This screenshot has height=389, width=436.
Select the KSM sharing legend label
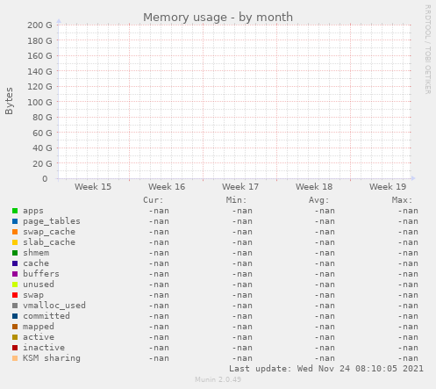coord(52,358)
